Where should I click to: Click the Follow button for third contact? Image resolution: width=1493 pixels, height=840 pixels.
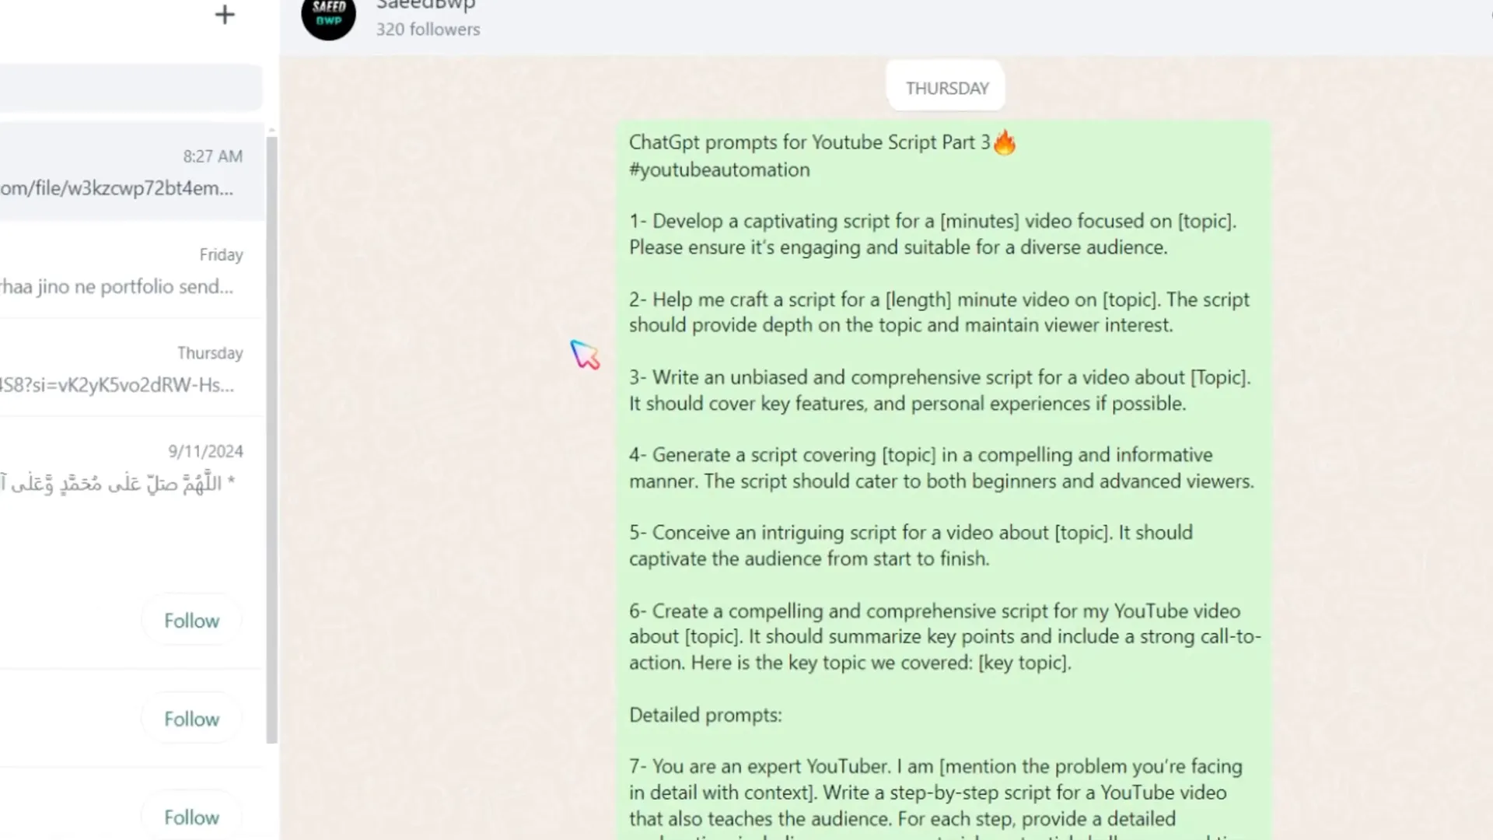[191, 817]
